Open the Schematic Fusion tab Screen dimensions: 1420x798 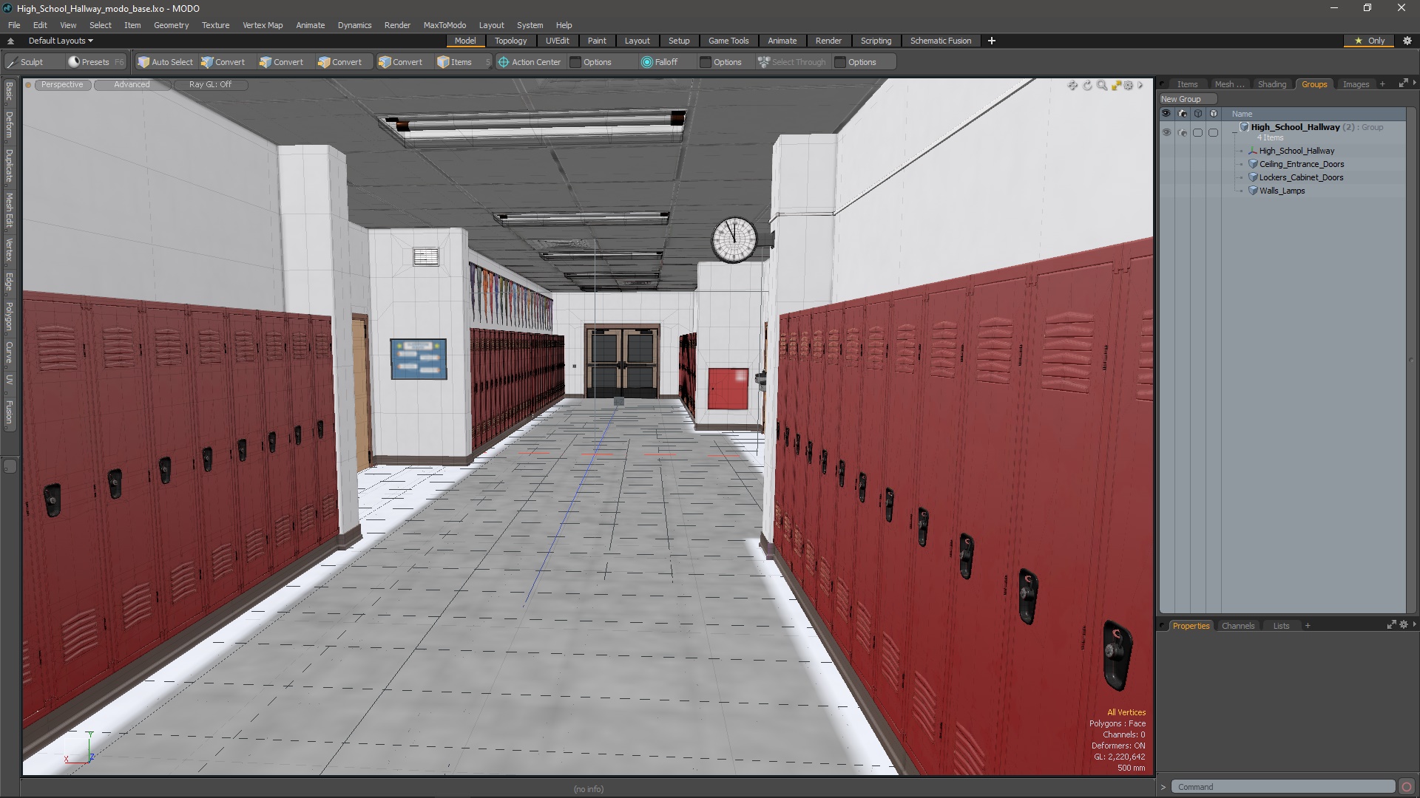tap(940, 40)
